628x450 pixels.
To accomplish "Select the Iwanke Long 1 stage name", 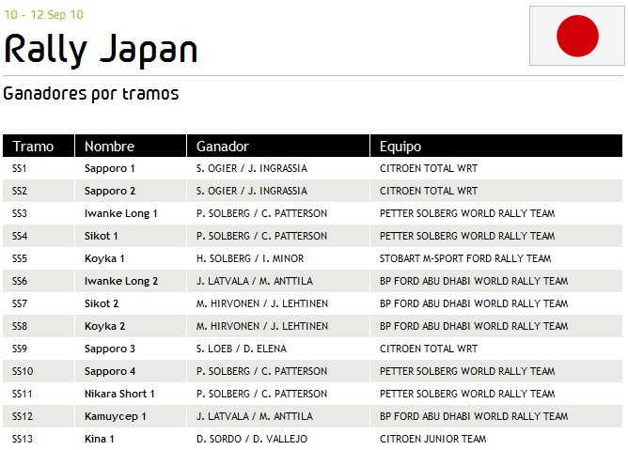I will click(121, 213).
